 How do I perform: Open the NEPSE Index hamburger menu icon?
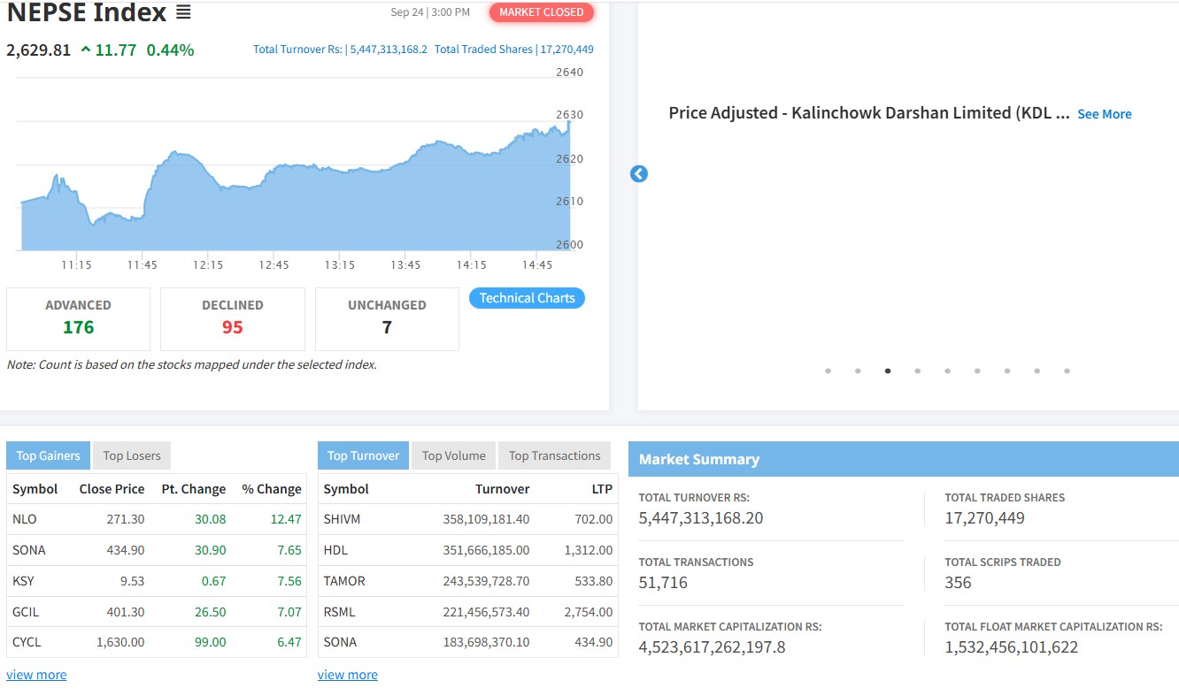pyautogui.click(x=183, y=12)
